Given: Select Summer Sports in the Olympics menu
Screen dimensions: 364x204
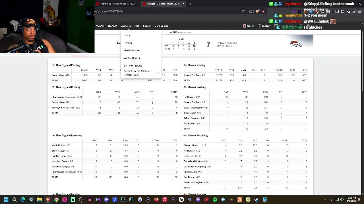Looking at the screenshot, I should (133, 65).
